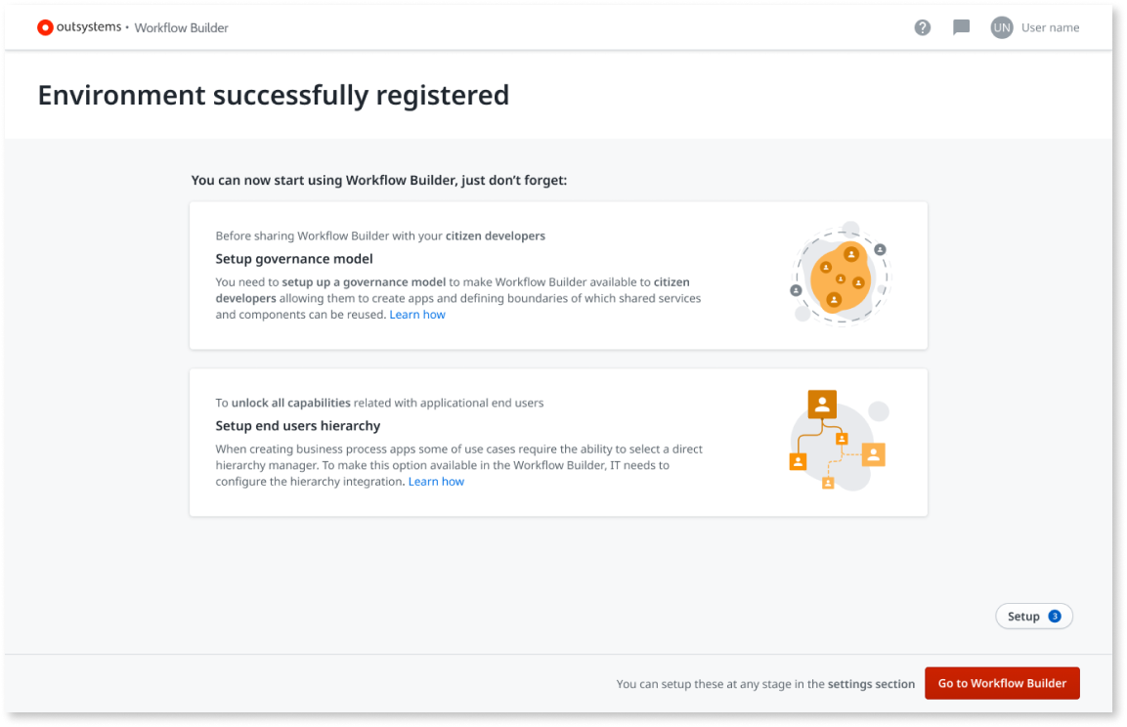Click the Workflow Builder title next to the logo
This screenshot has height=727, width=1127.
pos(181,27)
